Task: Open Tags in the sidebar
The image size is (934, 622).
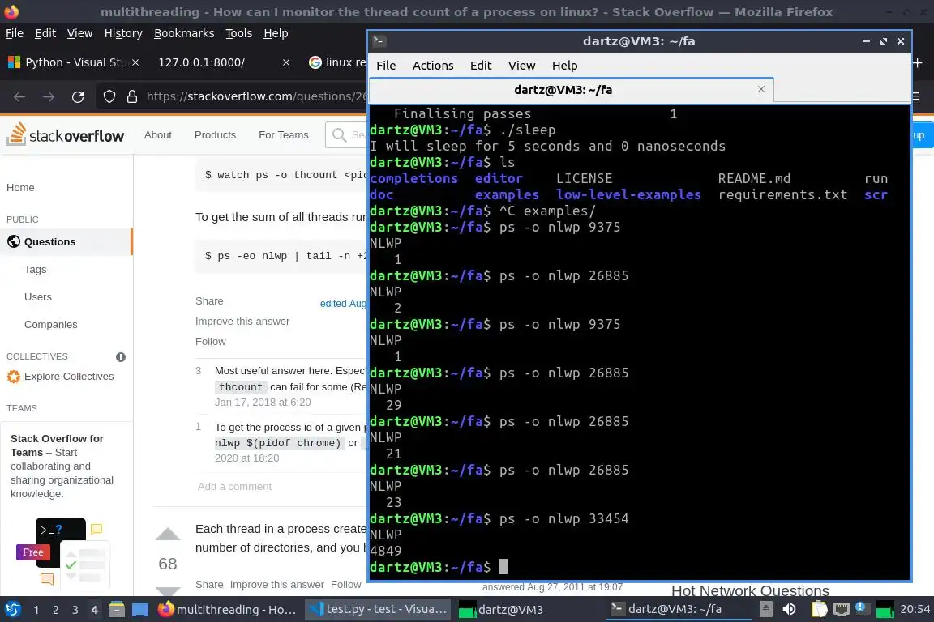Action: pos(35,269)
